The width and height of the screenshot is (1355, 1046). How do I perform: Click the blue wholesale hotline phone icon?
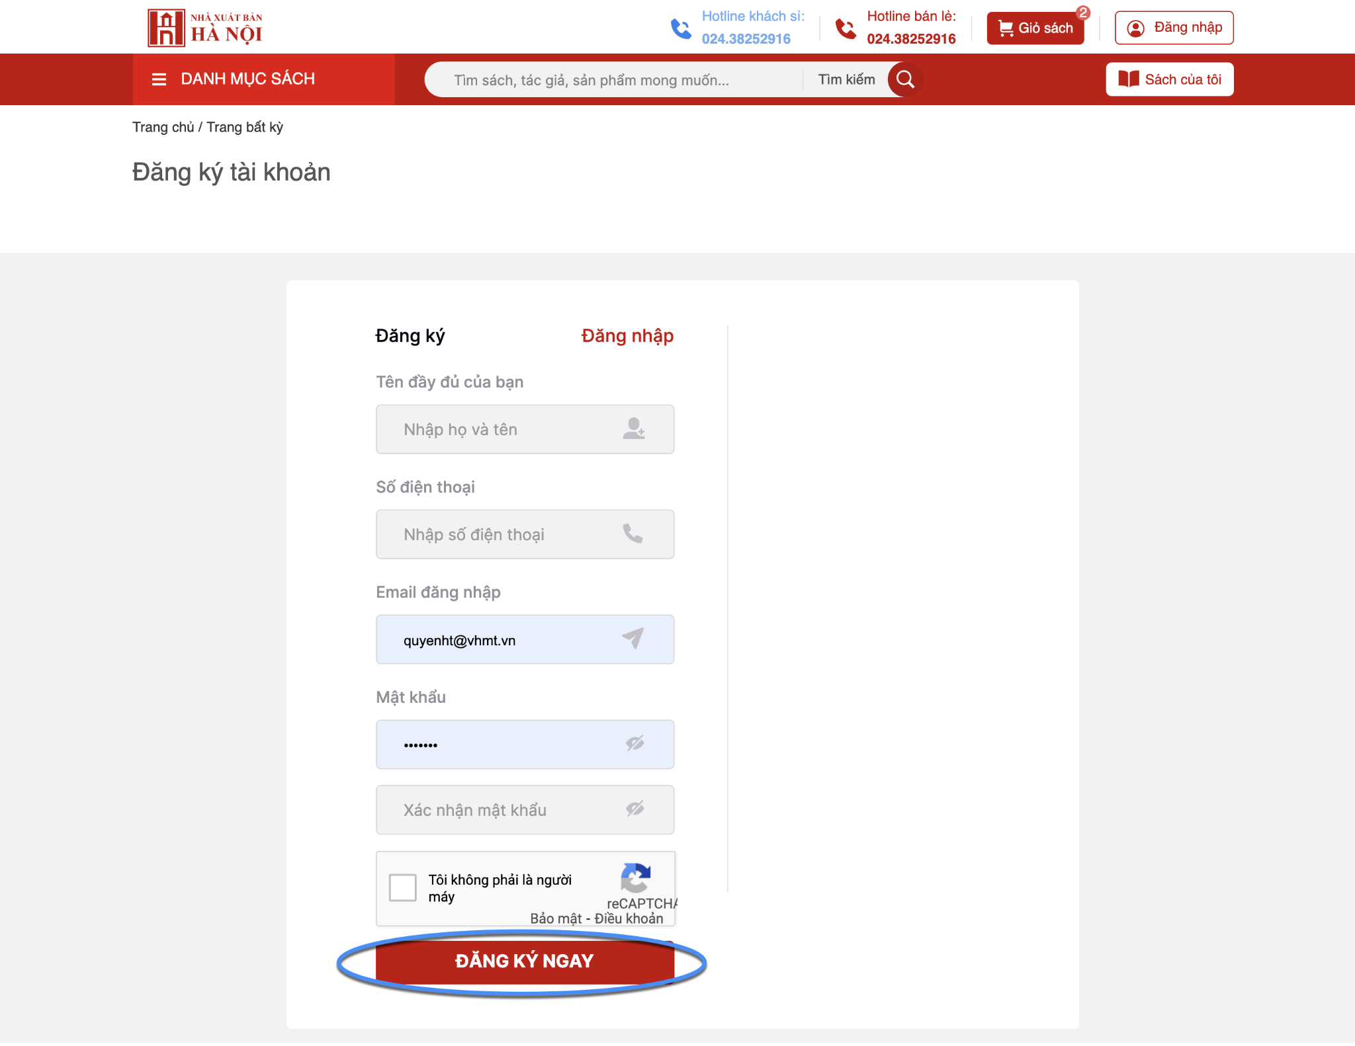(x=681, y=28)
